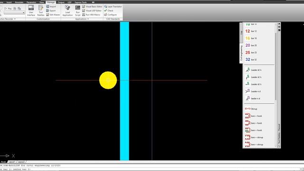Click the Tool Palettes ribbon icon
The height and width of the screenshot is (171, 304).
coord(41,10)
